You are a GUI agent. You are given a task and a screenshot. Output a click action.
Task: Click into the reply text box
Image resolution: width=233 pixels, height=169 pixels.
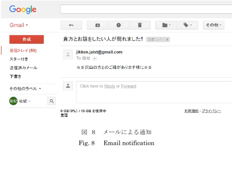coord(154,92)
